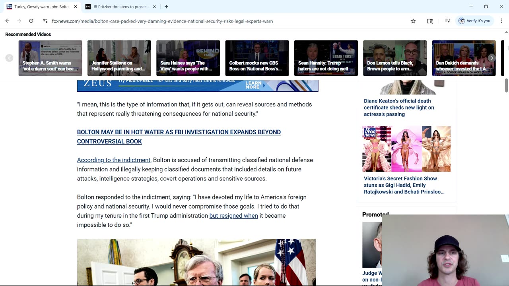Advance recommended videos with right arrow
The height and width of the screenshot is (286, 509).
[x=492, y=58]
